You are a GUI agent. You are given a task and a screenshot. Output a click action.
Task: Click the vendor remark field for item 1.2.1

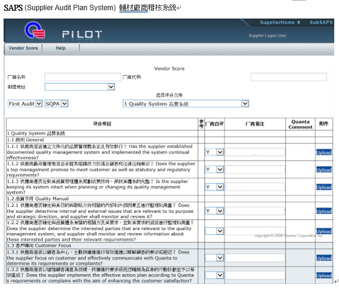point(255,211)
